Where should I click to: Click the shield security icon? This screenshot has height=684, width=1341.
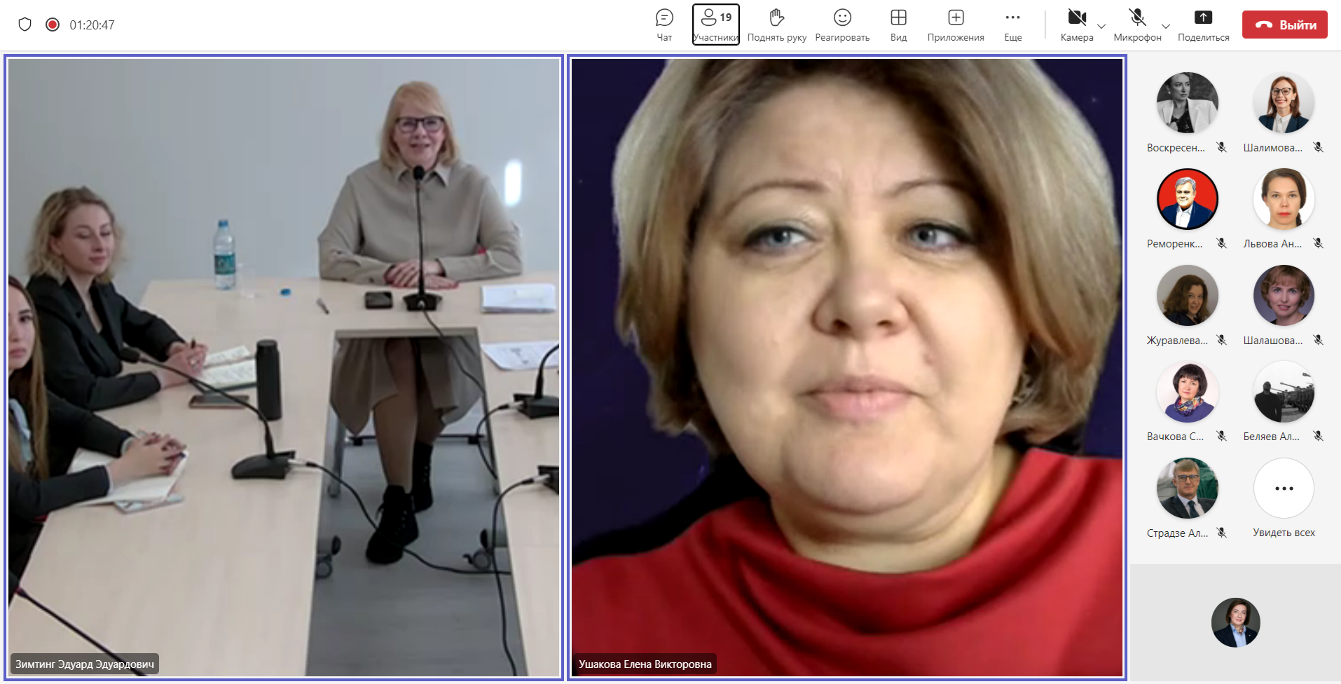(25, 25)
